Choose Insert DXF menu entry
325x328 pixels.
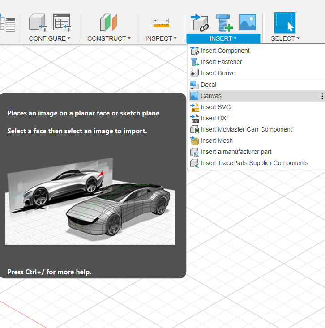point(257,118)
